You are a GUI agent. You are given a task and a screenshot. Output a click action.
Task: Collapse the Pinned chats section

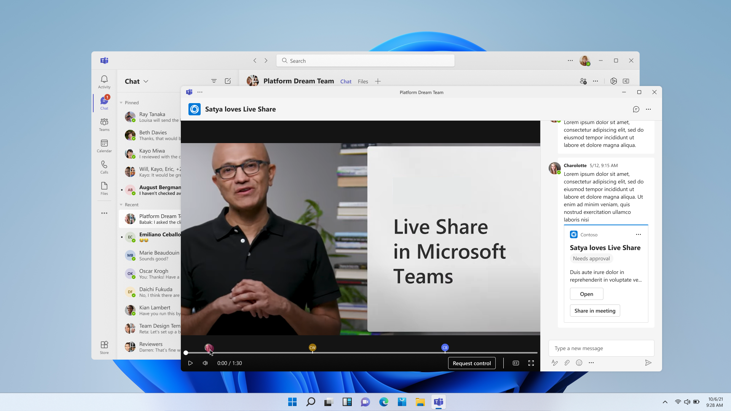[x=121, y=103]
